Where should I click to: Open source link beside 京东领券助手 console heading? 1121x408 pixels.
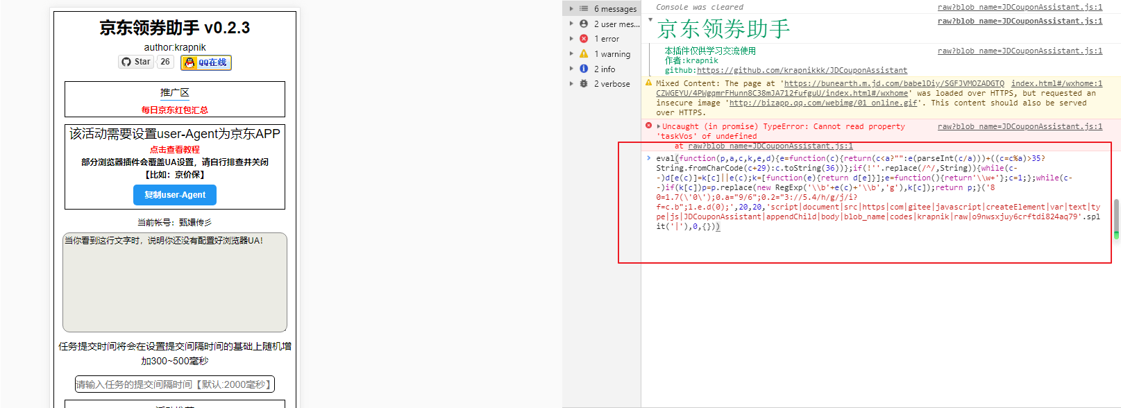click(x=1020, y=21)
